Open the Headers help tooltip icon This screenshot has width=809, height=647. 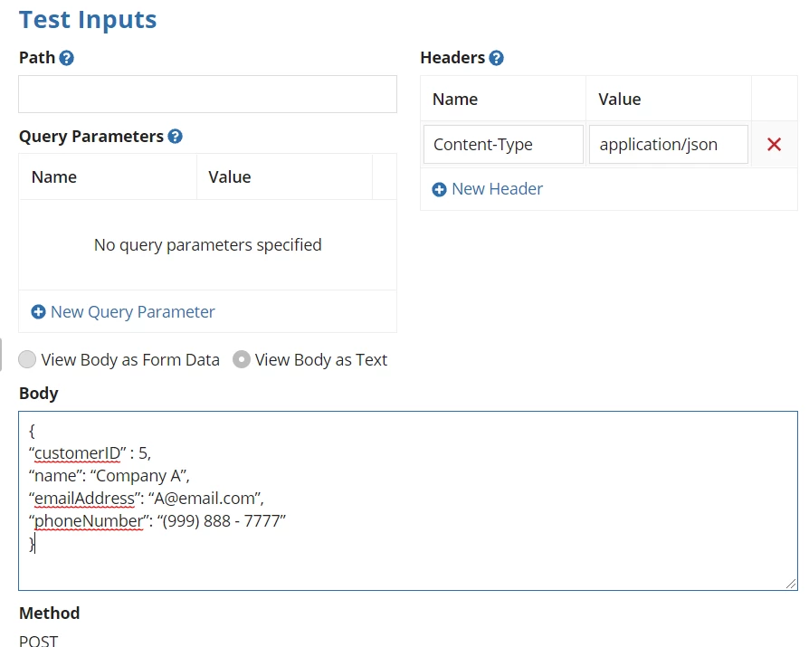(x=496, y=58)
